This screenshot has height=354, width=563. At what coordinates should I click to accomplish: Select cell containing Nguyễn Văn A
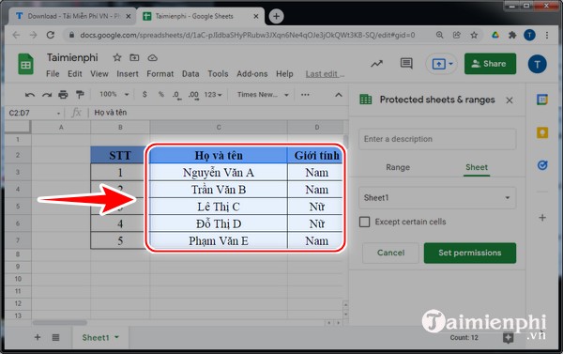click(219, 173)
